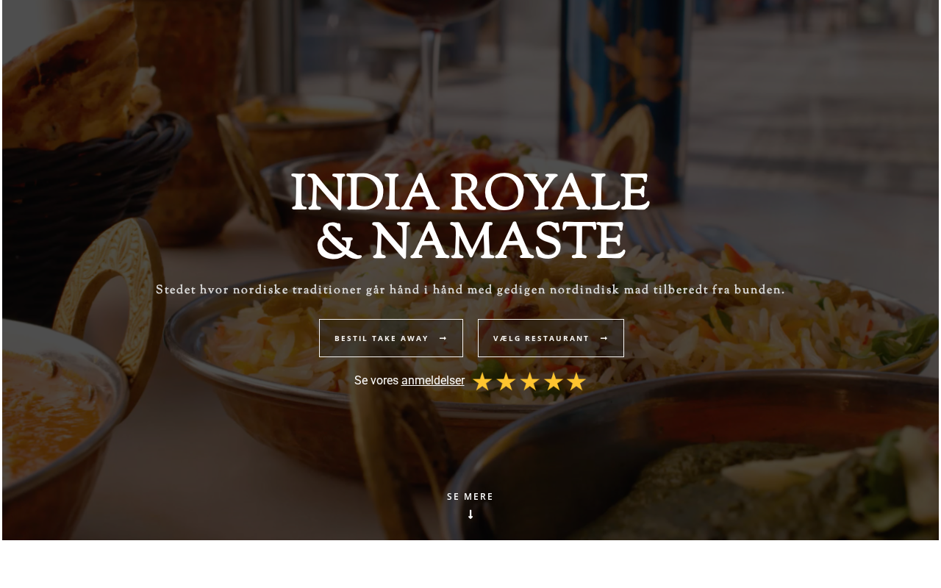Open the Vælg Restaurant button
Viewport: 941px width, 588px height.
(x=551, y=338)
